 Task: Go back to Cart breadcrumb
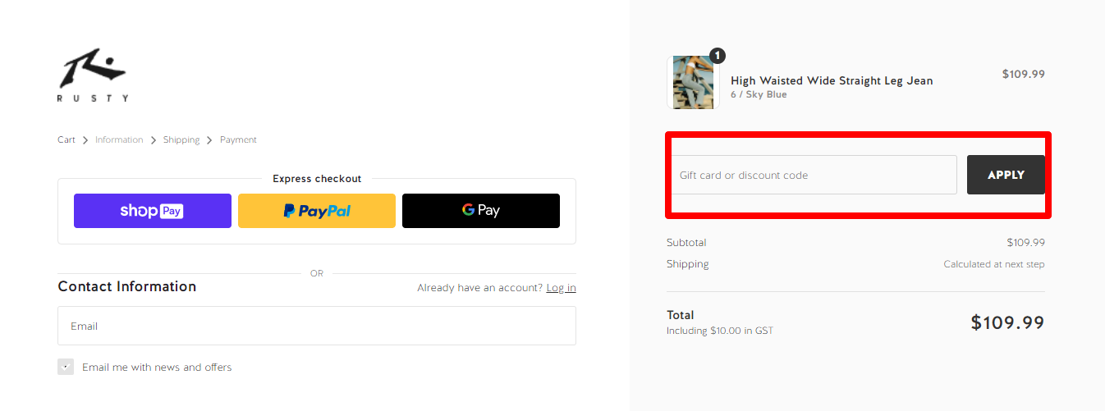(66, 140)
